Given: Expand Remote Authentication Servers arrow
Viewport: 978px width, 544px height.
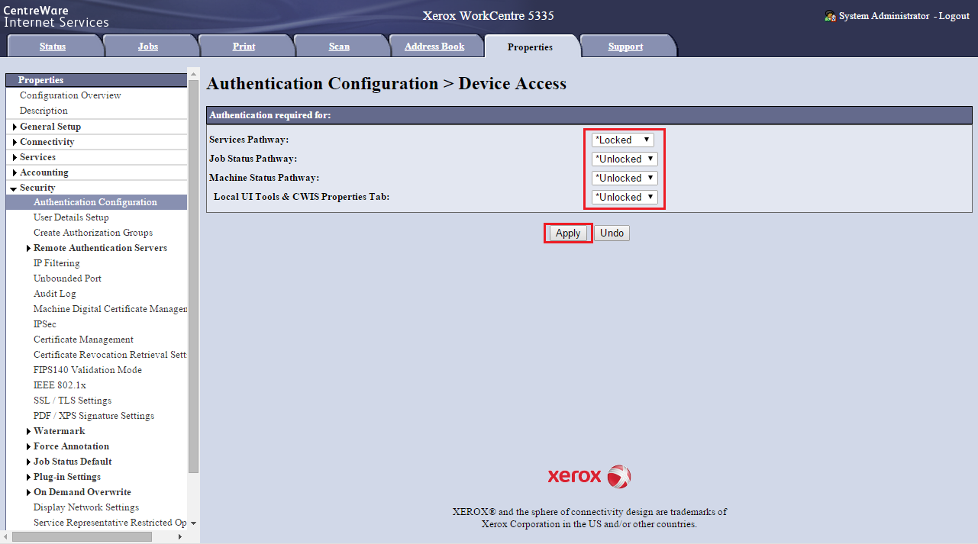Looking at the screenshot, I should coord(28,249).
